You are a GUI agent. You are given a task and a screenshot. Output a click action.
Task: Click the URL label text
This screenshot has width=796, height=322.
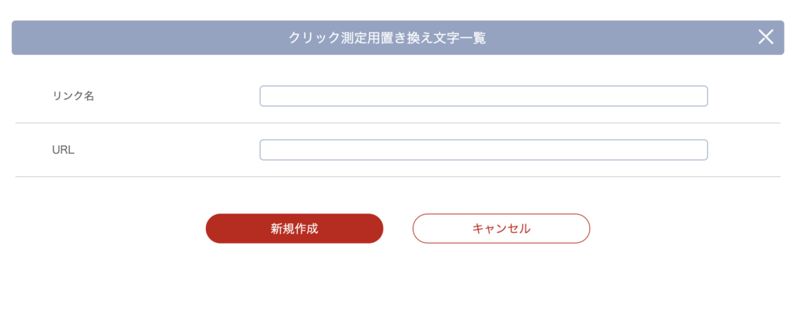pyautogui.click(x=63, y=150)
